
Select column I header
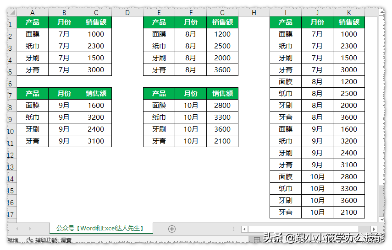[x=286, y=13]
